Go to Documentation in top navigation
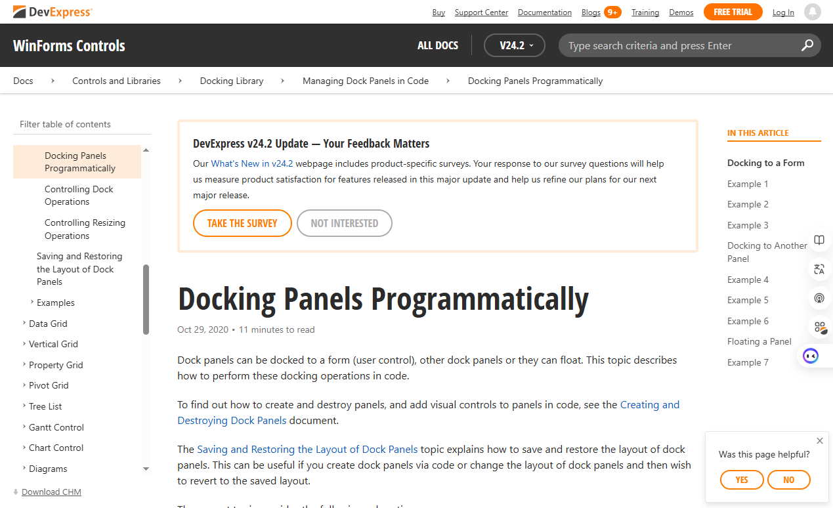 tap(545, 12)
